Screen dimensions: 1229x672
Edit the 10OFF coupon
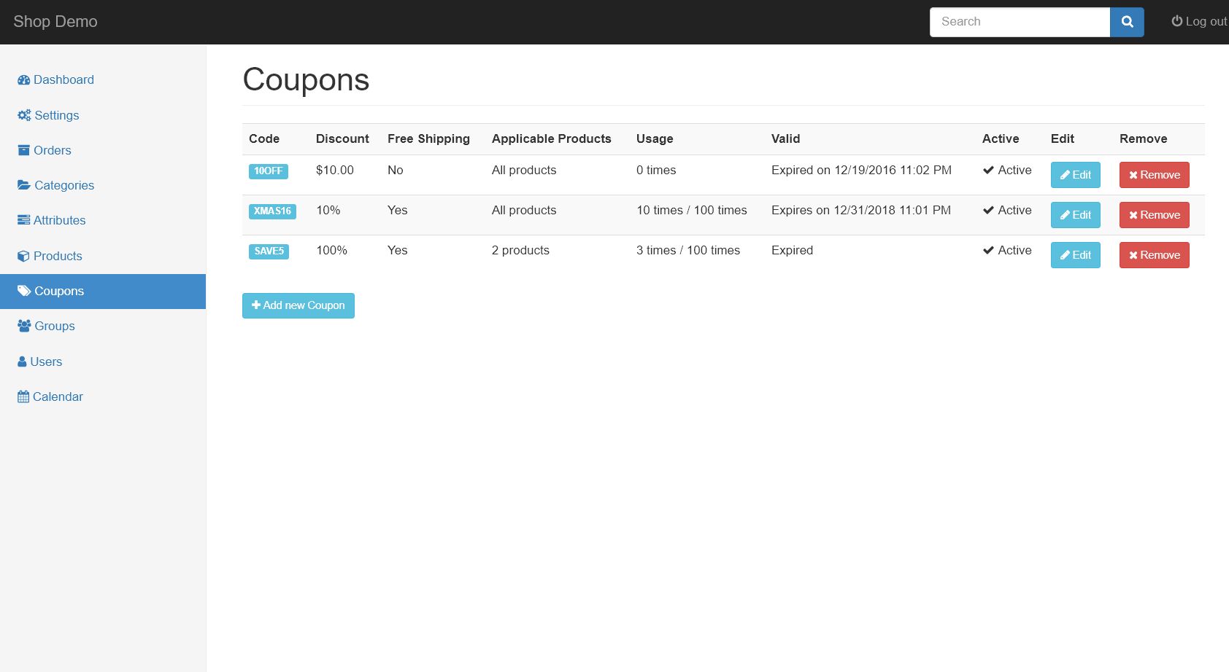[x=1075, y=175]
